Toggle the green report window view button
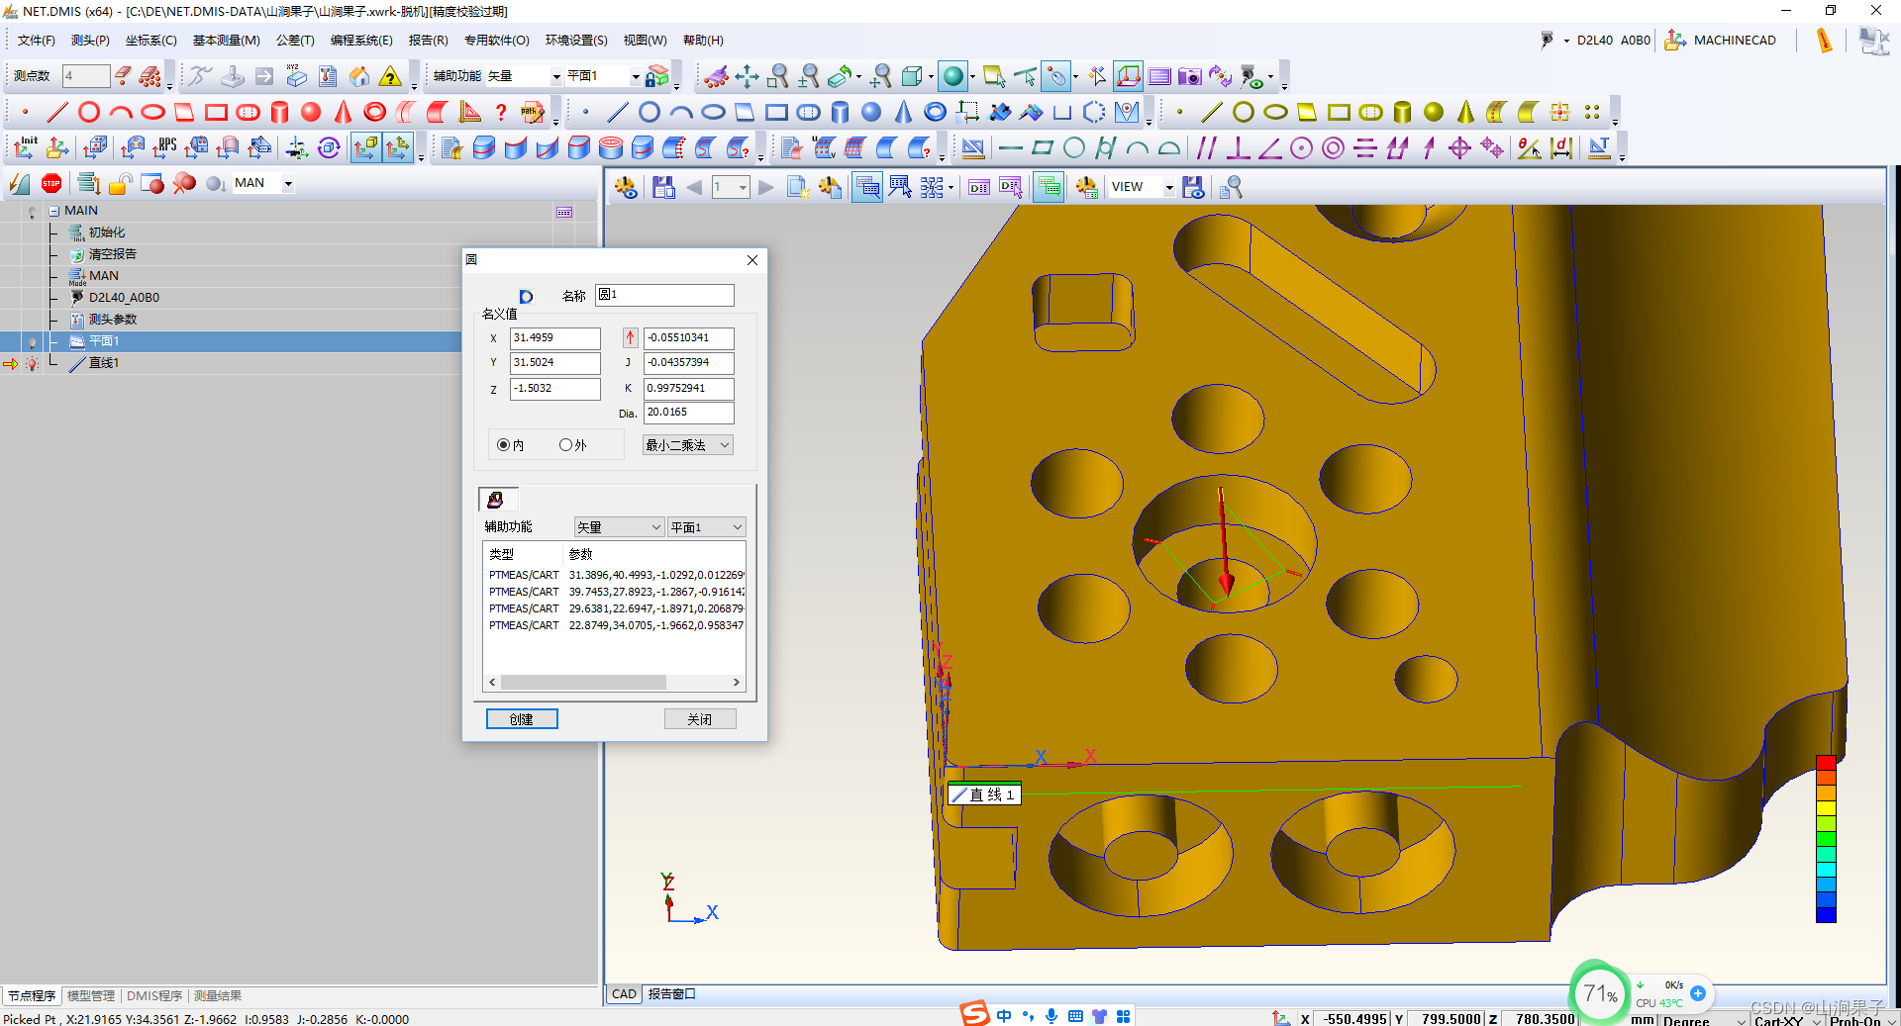The height and width of the screenshot is (1026, 1901). (1049, 187)
